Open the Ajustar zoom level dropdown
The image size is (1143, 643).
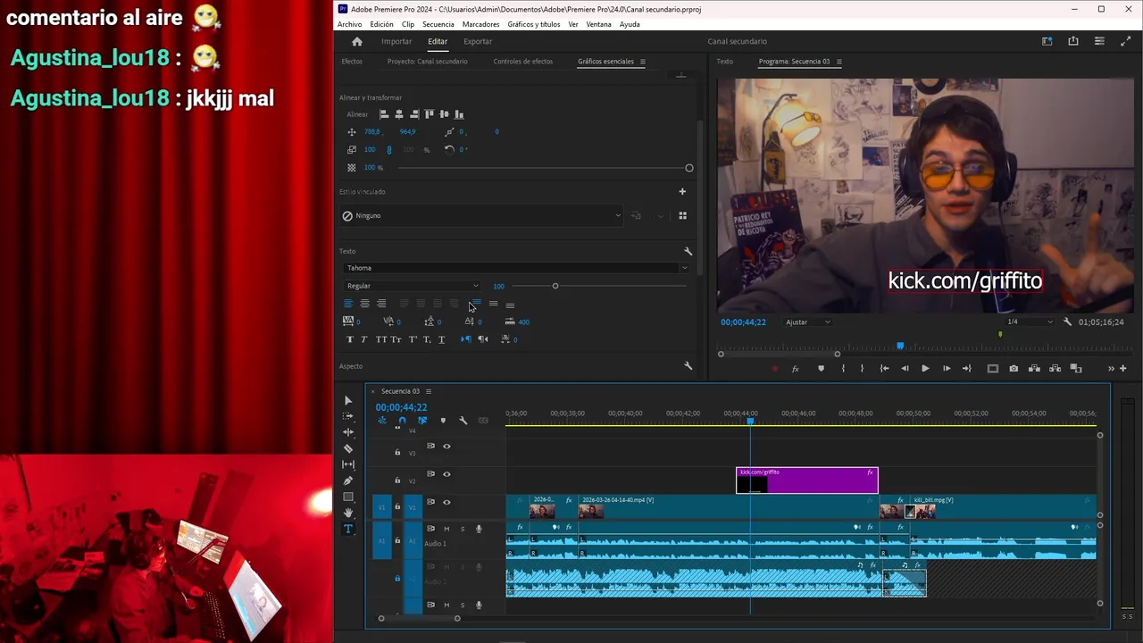coord(808,321)
